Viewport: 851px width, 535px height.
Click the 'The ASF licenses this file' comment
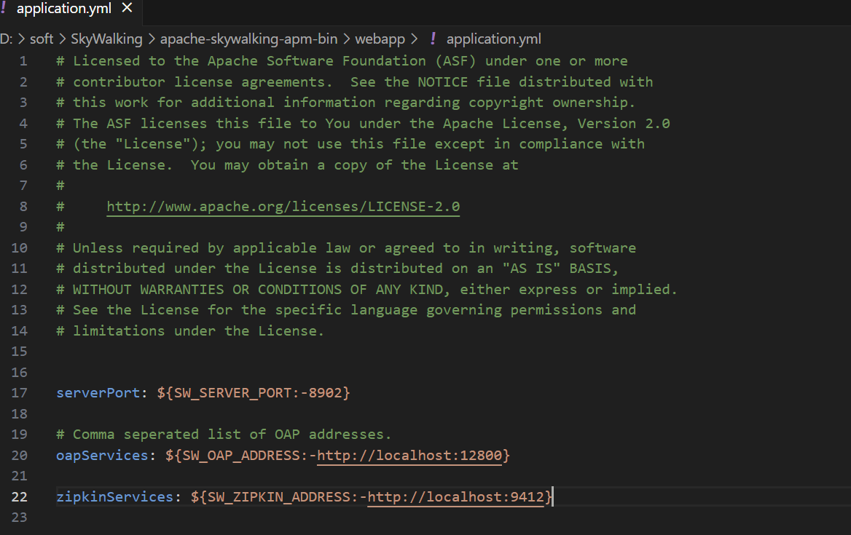click(x=363, y=124)
